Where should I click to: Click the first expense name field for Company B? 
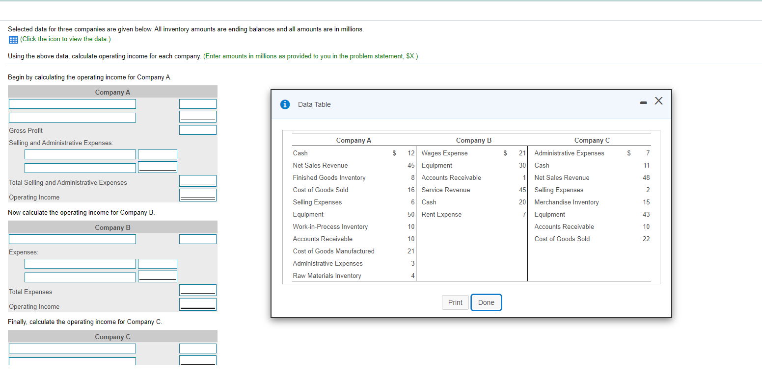coord(80,263)
